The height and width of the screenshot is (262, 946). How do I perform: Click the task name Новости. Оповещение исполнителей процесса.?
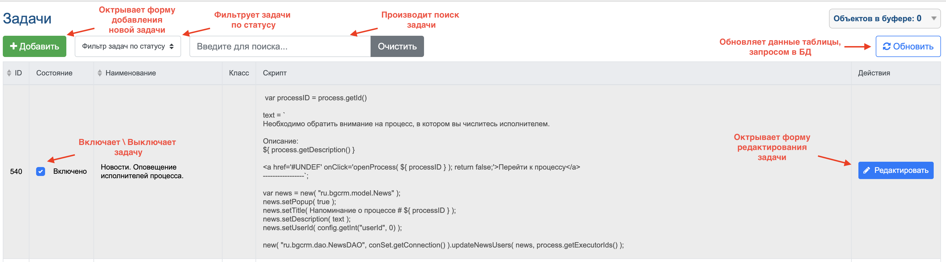[142, 171]
